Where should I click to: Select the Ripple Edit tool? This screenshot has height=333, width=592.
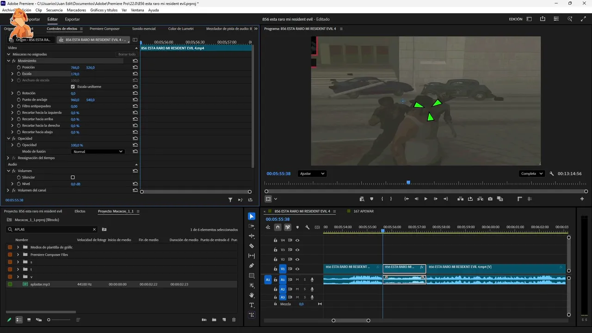[252, 236]
